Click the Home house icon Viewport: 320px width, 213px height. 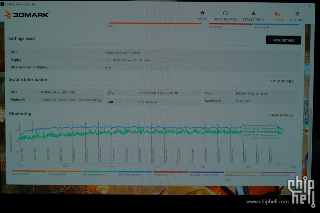pyautogui.click(x=202, y=13)
